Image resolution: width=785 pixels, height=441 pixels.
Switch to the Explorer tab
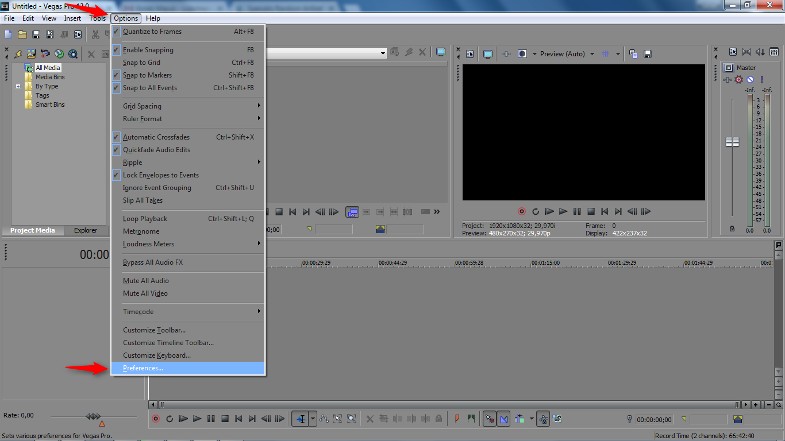click(x=86, y=230)
